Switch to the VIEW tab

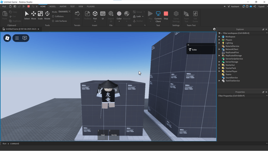[x=81, y=6]
